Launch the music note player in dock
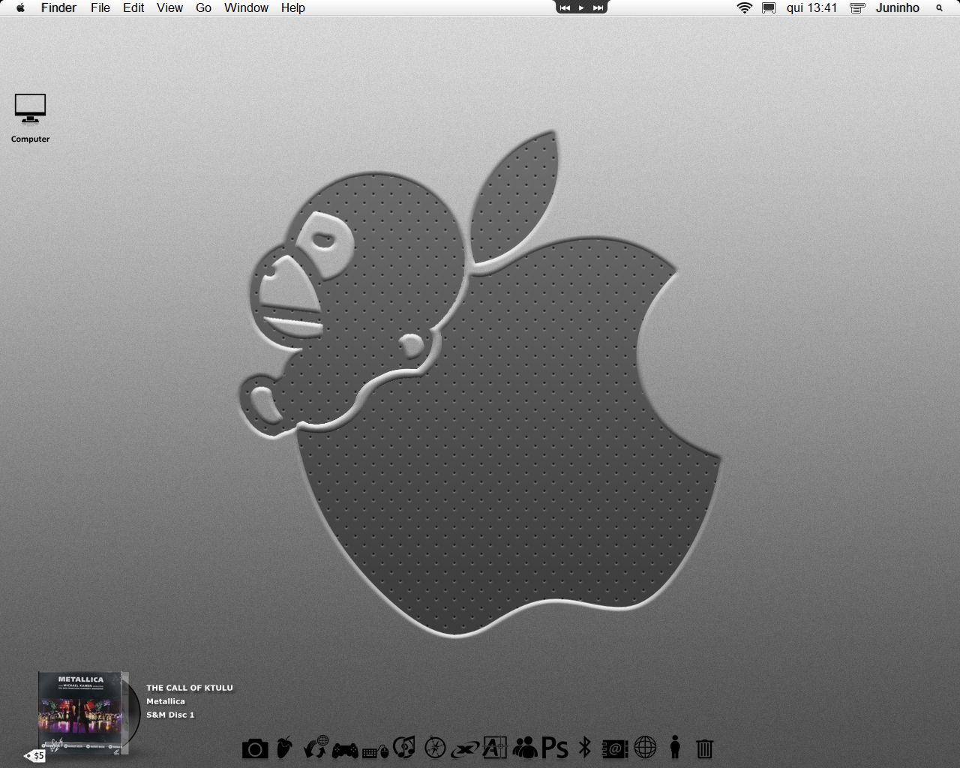 404,747
